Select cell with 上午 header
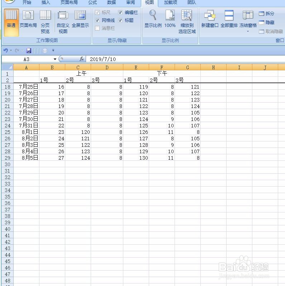Screen dimensions: 285x286 point(81,74)
